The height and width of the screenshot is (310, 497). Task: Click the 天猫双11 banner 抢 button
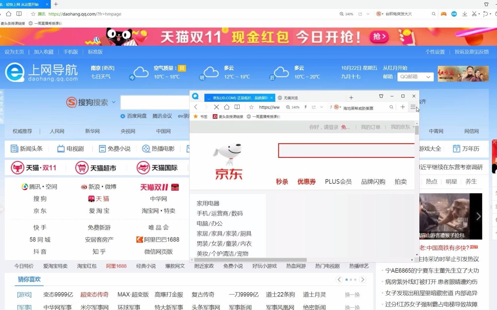[379, 37]
